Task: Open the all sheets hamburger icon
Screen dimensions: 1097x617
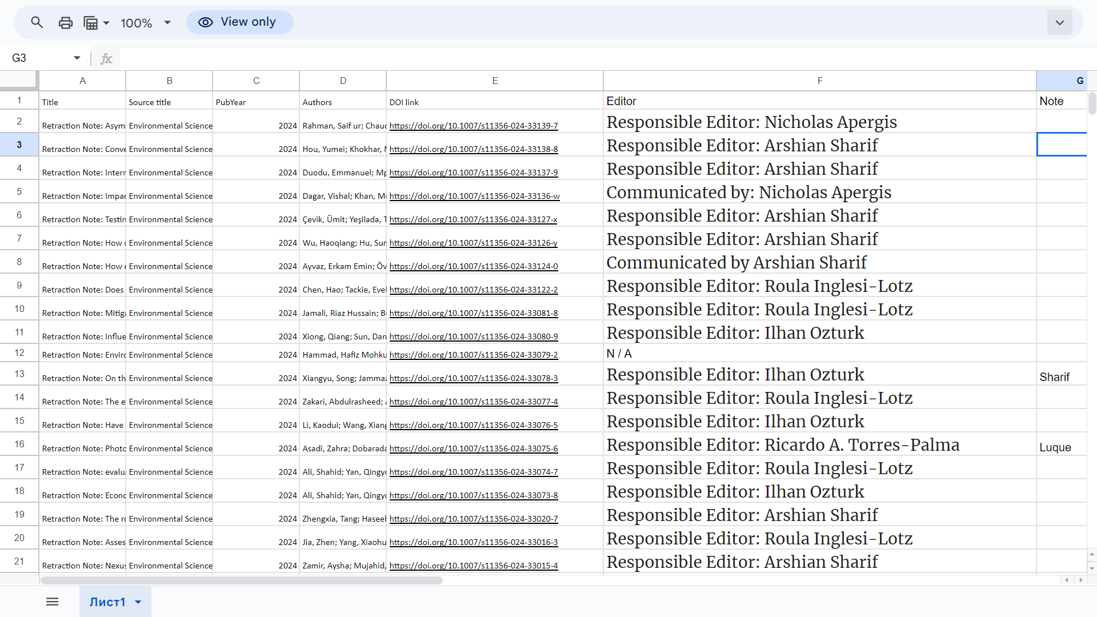Action: pos(52,602)
